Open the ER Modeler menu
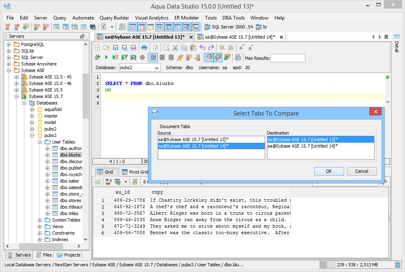Image resolution: width=405 pixels, height=272 pixels. click(187, 18)
